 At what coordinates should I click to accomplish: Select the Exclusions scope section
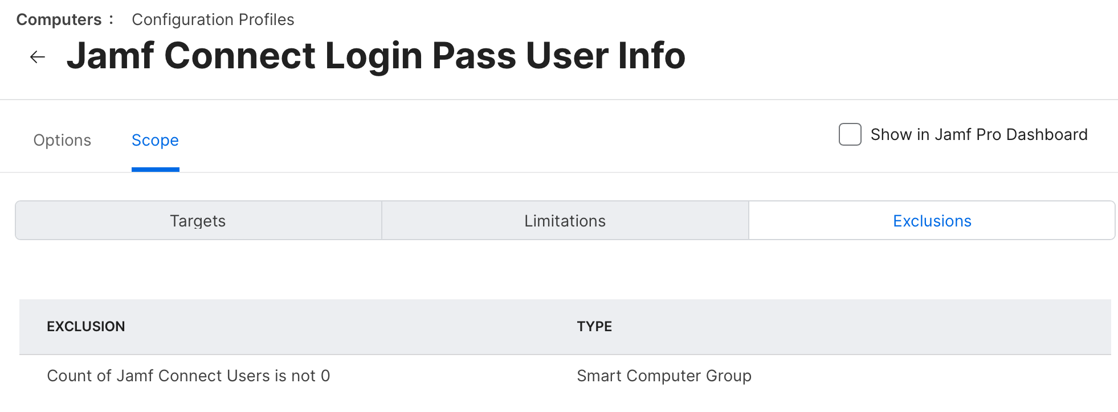(x=932, y=221)
